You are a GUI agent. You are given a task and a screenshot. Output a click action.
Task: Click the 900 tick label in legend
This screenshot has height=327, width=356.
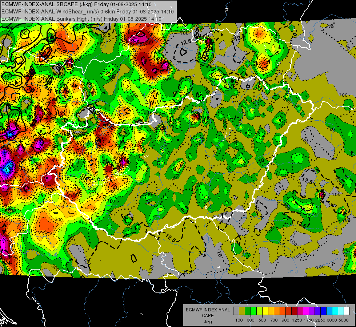coord(285,320)
